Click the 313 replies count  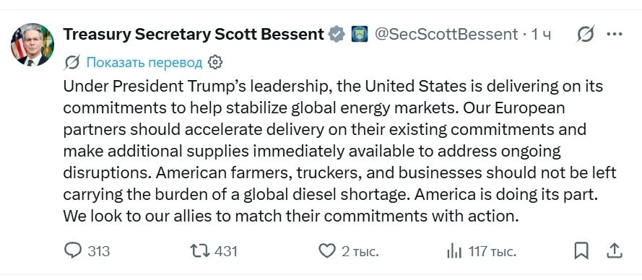[99, 251]
